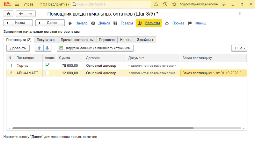The height and width of the screenshot is (142, 255).
Task: Uncheck Аванс for Фортис row
Action: (x=47, y=65)
